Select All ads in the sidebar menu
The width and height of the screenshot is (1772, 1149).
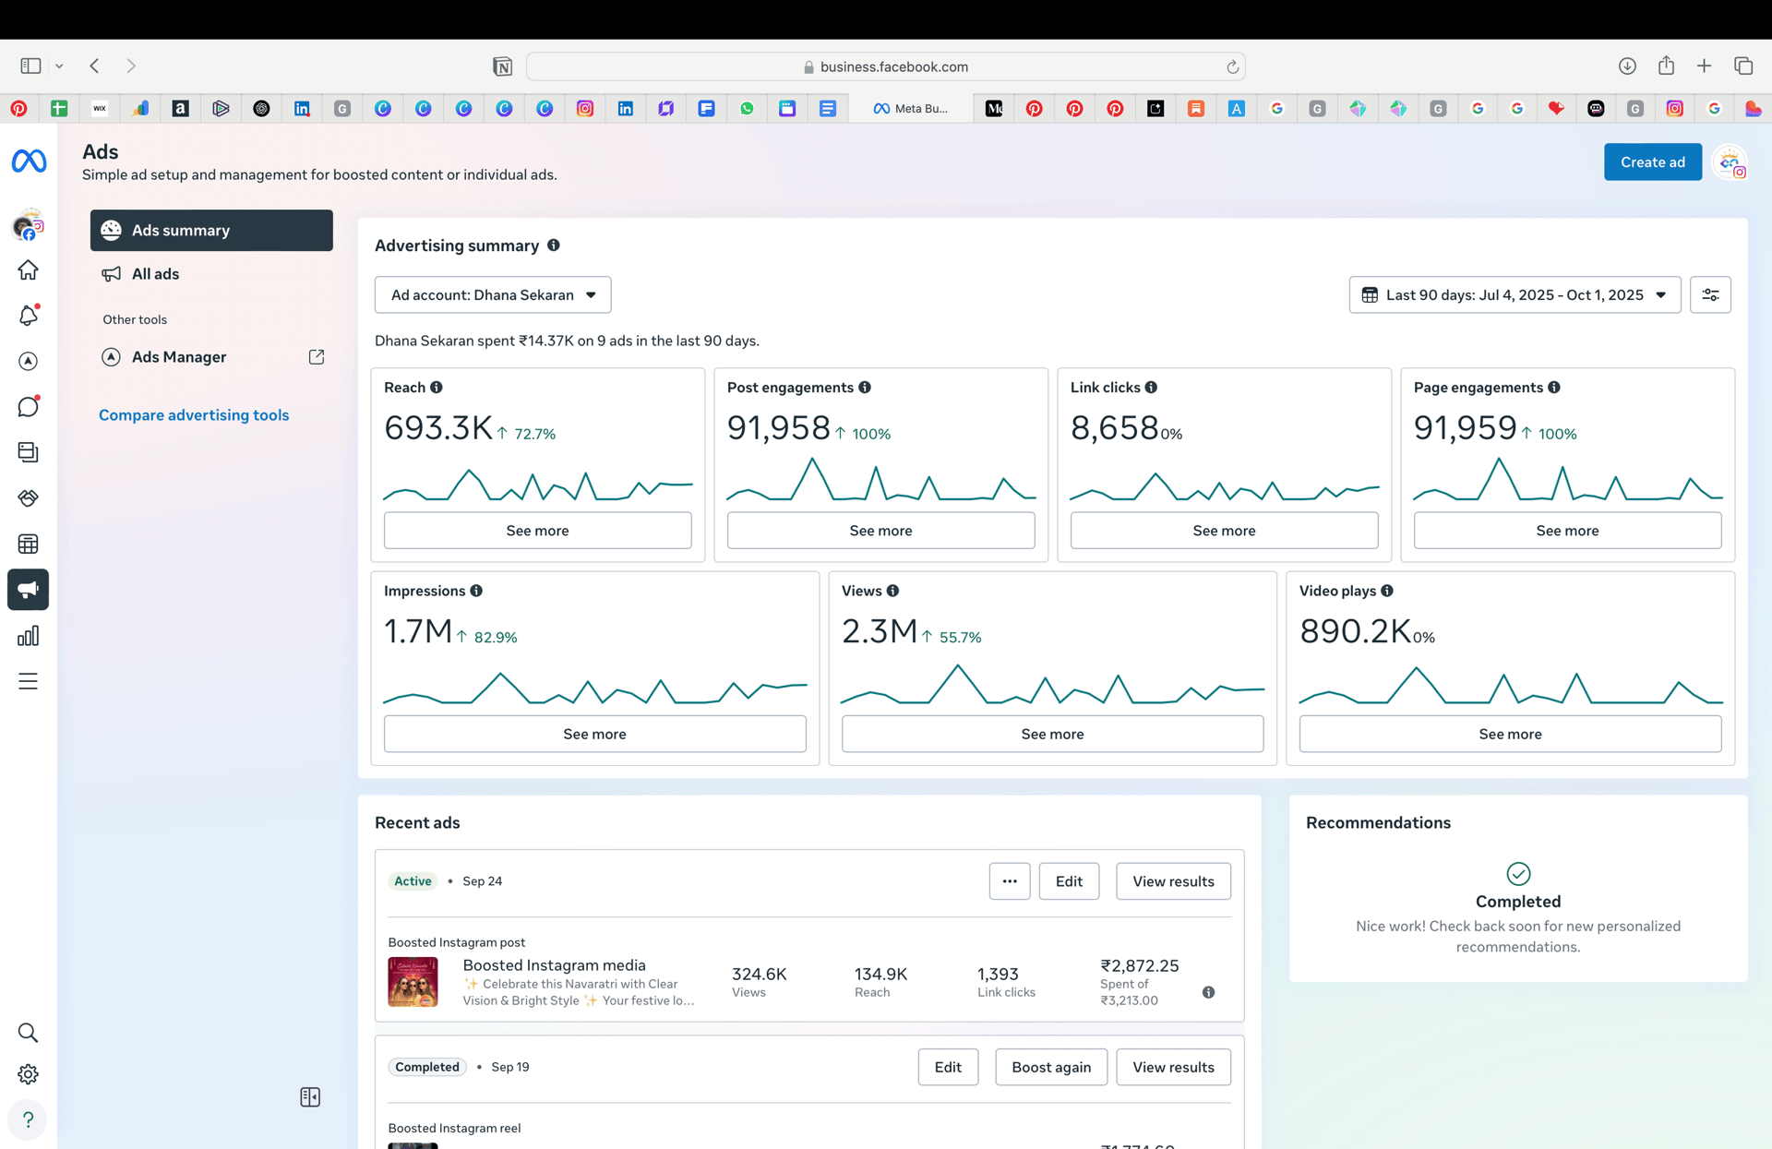[153, 273]
